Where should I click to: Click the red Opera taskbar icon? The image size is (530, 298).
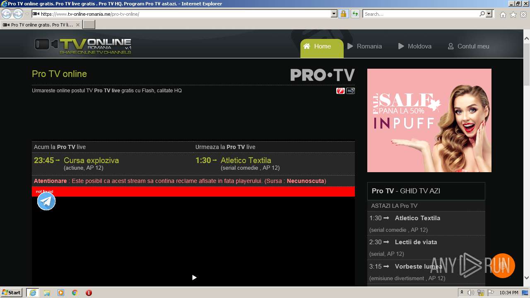[89, 293]
